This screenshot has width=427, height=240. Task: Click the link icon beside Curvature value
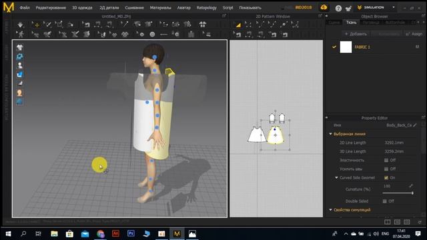[411, 186]
